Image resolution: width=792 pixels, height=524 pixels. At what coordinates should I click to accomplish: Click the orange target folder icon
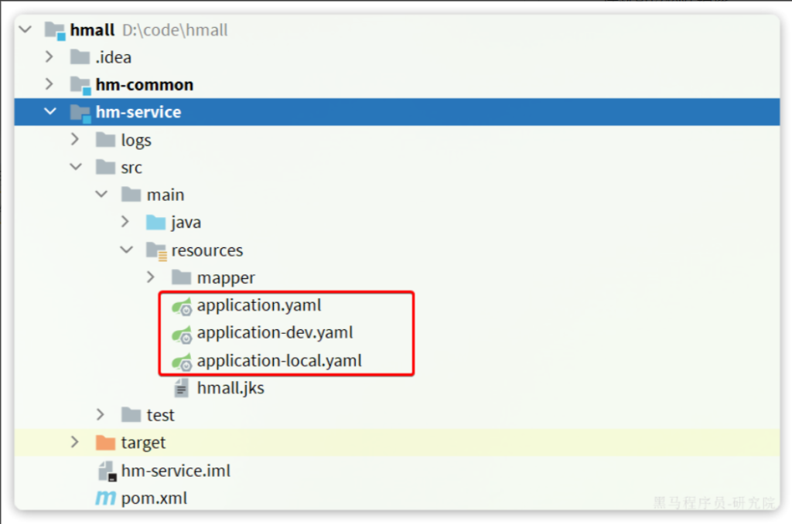coord(105,443)
